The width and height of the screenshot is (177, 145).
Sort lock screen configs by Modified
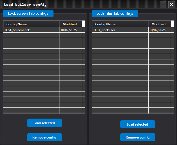point(71,24)
